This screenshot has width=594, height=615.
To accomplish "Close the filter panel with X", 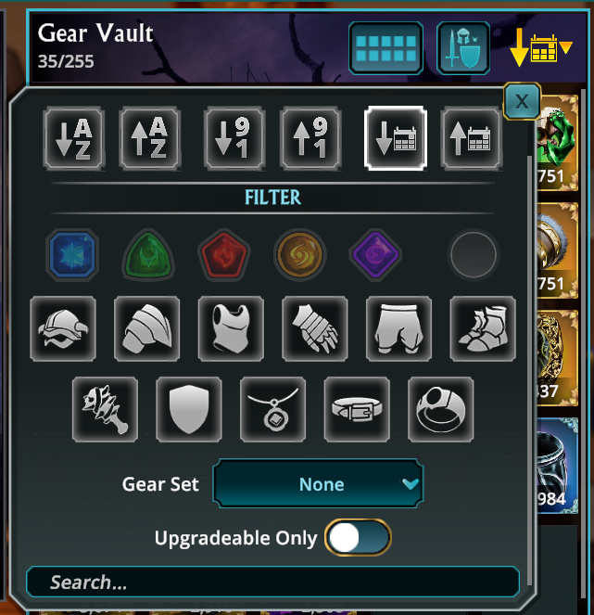I will (522, 102).
